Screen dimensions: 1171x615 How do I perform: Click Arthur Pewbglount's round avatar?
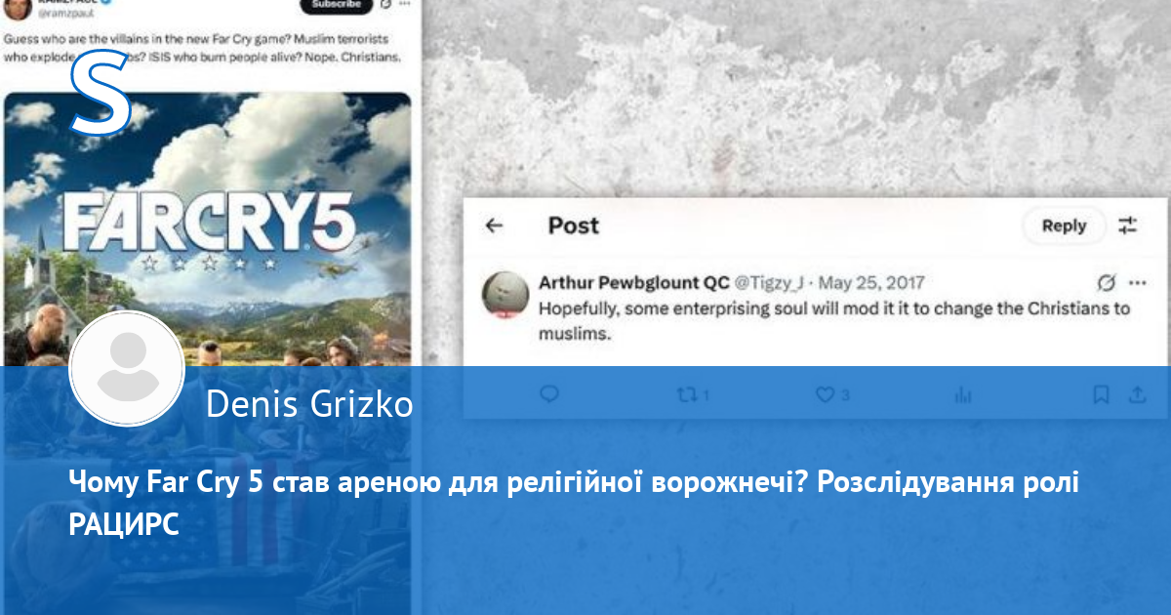[506, 295]
